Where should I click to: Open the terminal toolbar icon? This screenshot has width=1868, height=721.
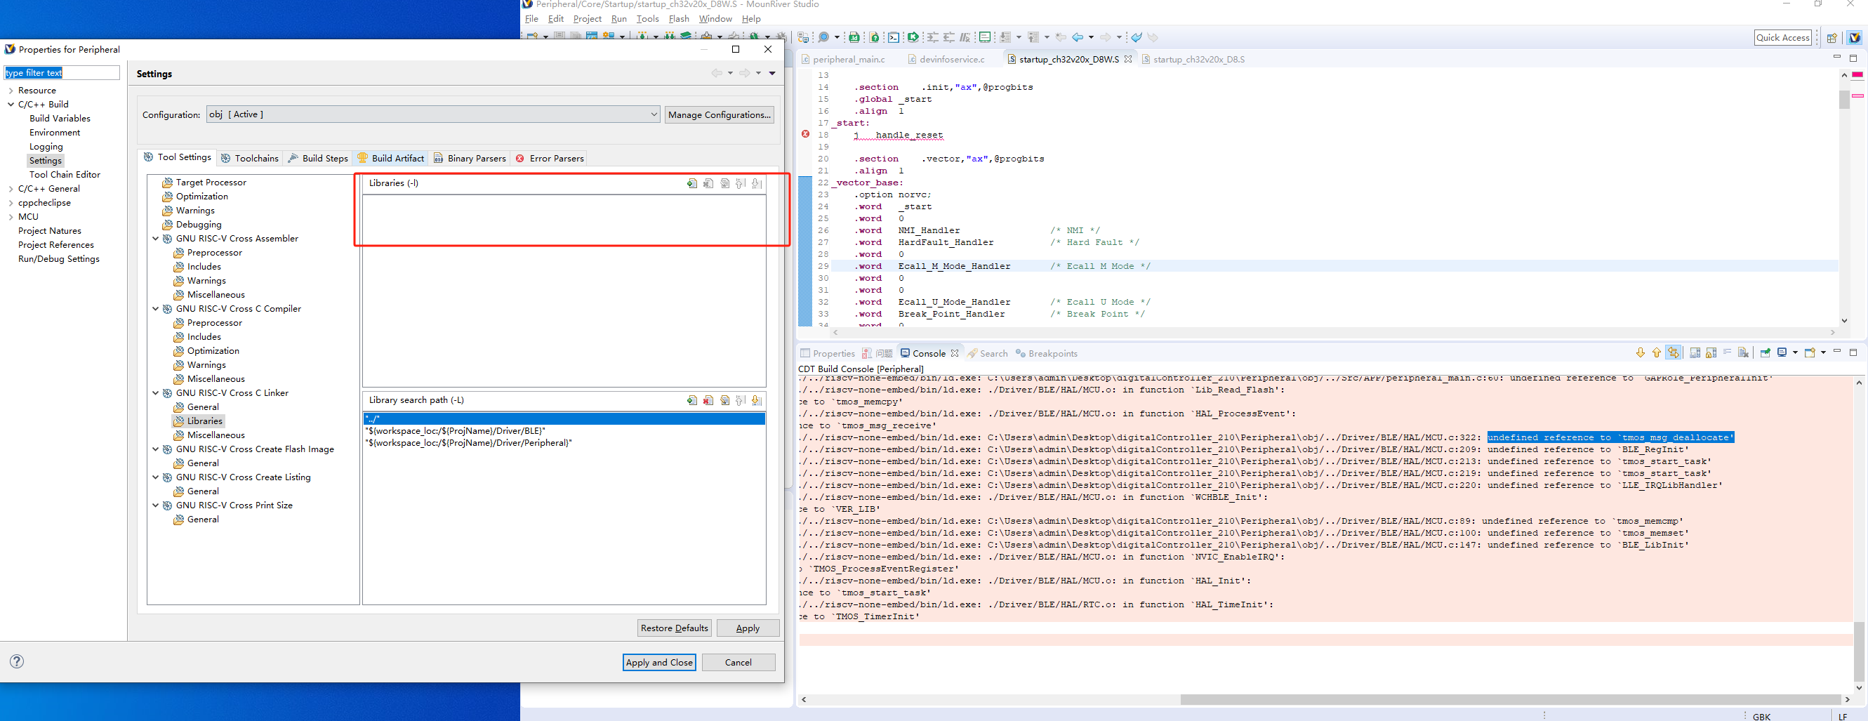894,37
